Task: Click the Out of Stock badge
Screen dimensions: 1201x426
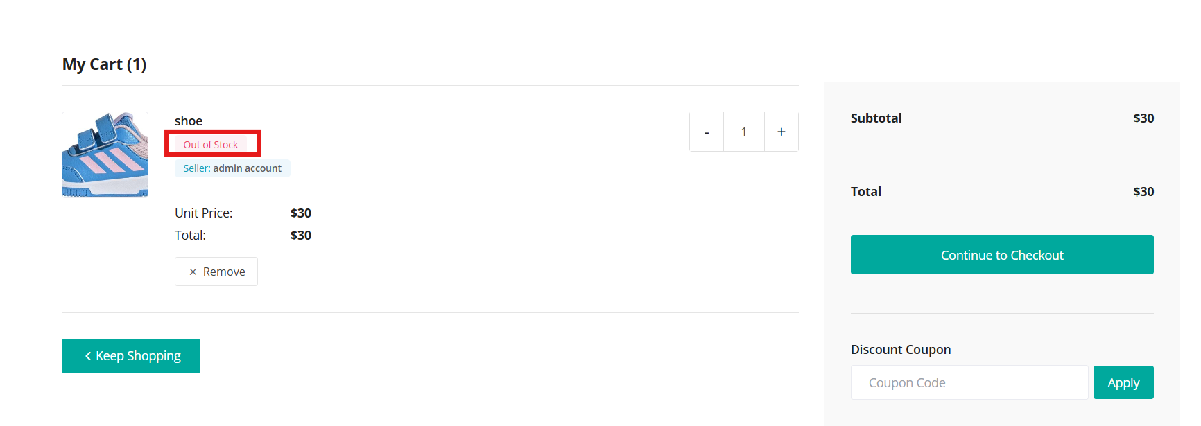Action: [x=211, y=144]
